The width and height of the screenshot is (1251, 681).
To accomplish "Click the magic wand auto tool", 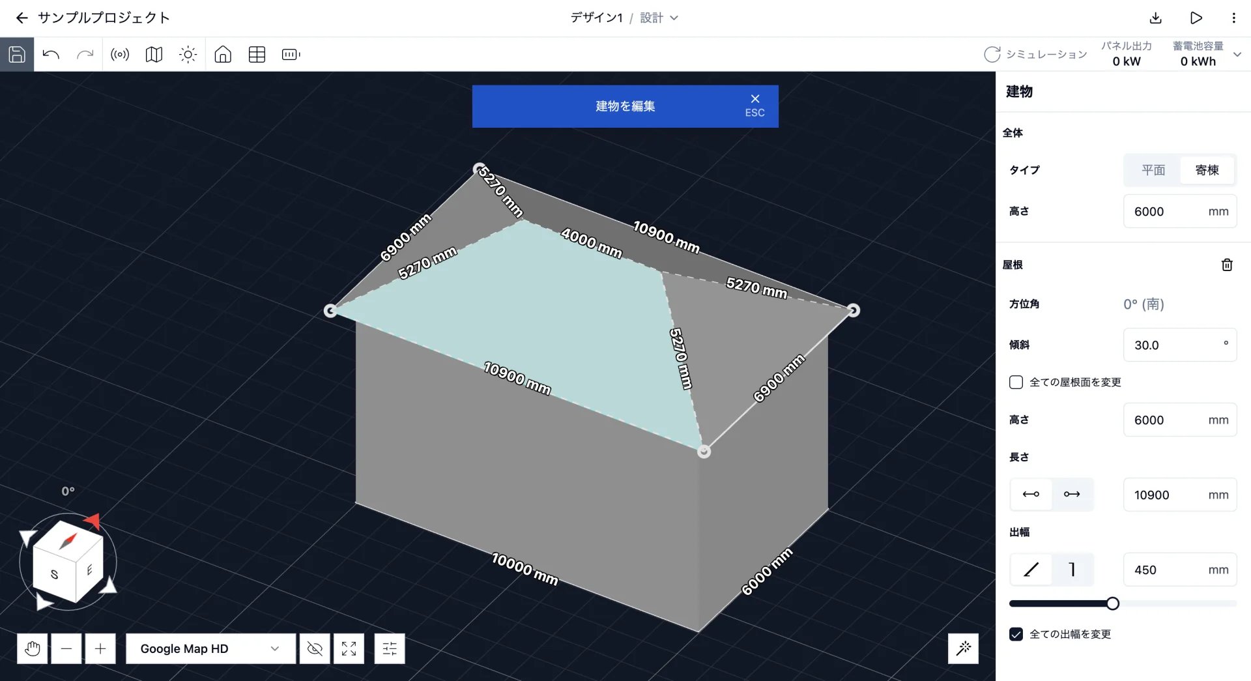I will tap(963, 648).
